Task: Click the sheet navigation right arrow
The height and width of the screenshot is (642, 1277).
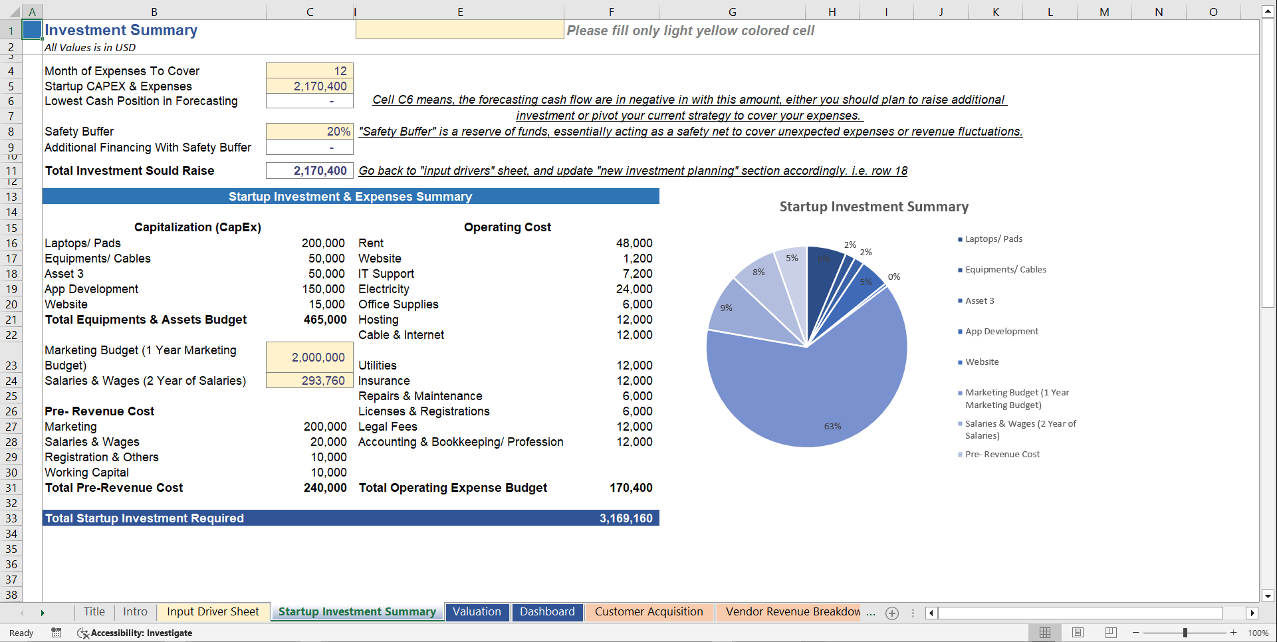Action: point(43,613)
